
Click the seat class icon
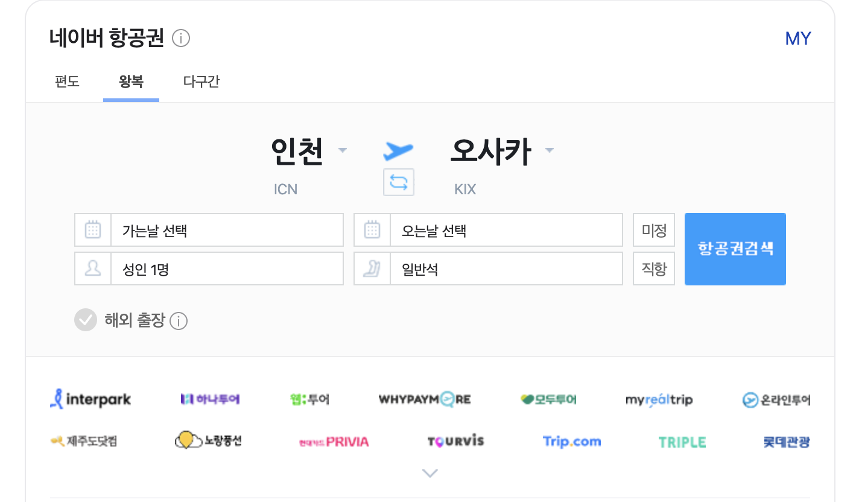(372, 268)
